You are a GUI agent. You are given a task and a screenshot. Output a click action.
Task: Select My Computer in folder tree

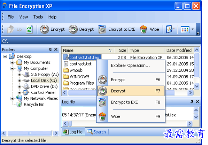[36, 68]
